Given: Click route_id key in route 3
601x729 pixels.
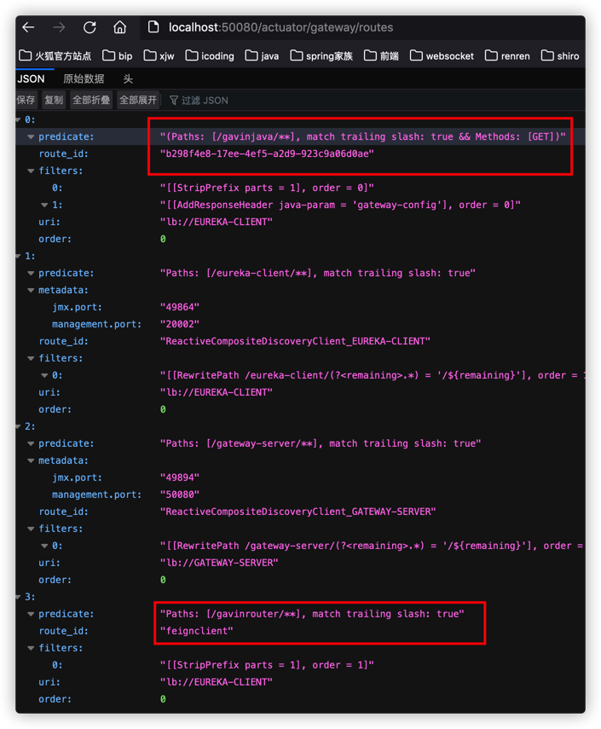Looking at the screenshot, I should (63, 631).
